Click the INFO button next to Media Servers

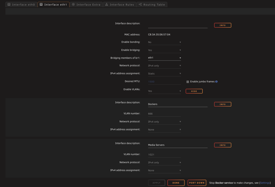222,145
